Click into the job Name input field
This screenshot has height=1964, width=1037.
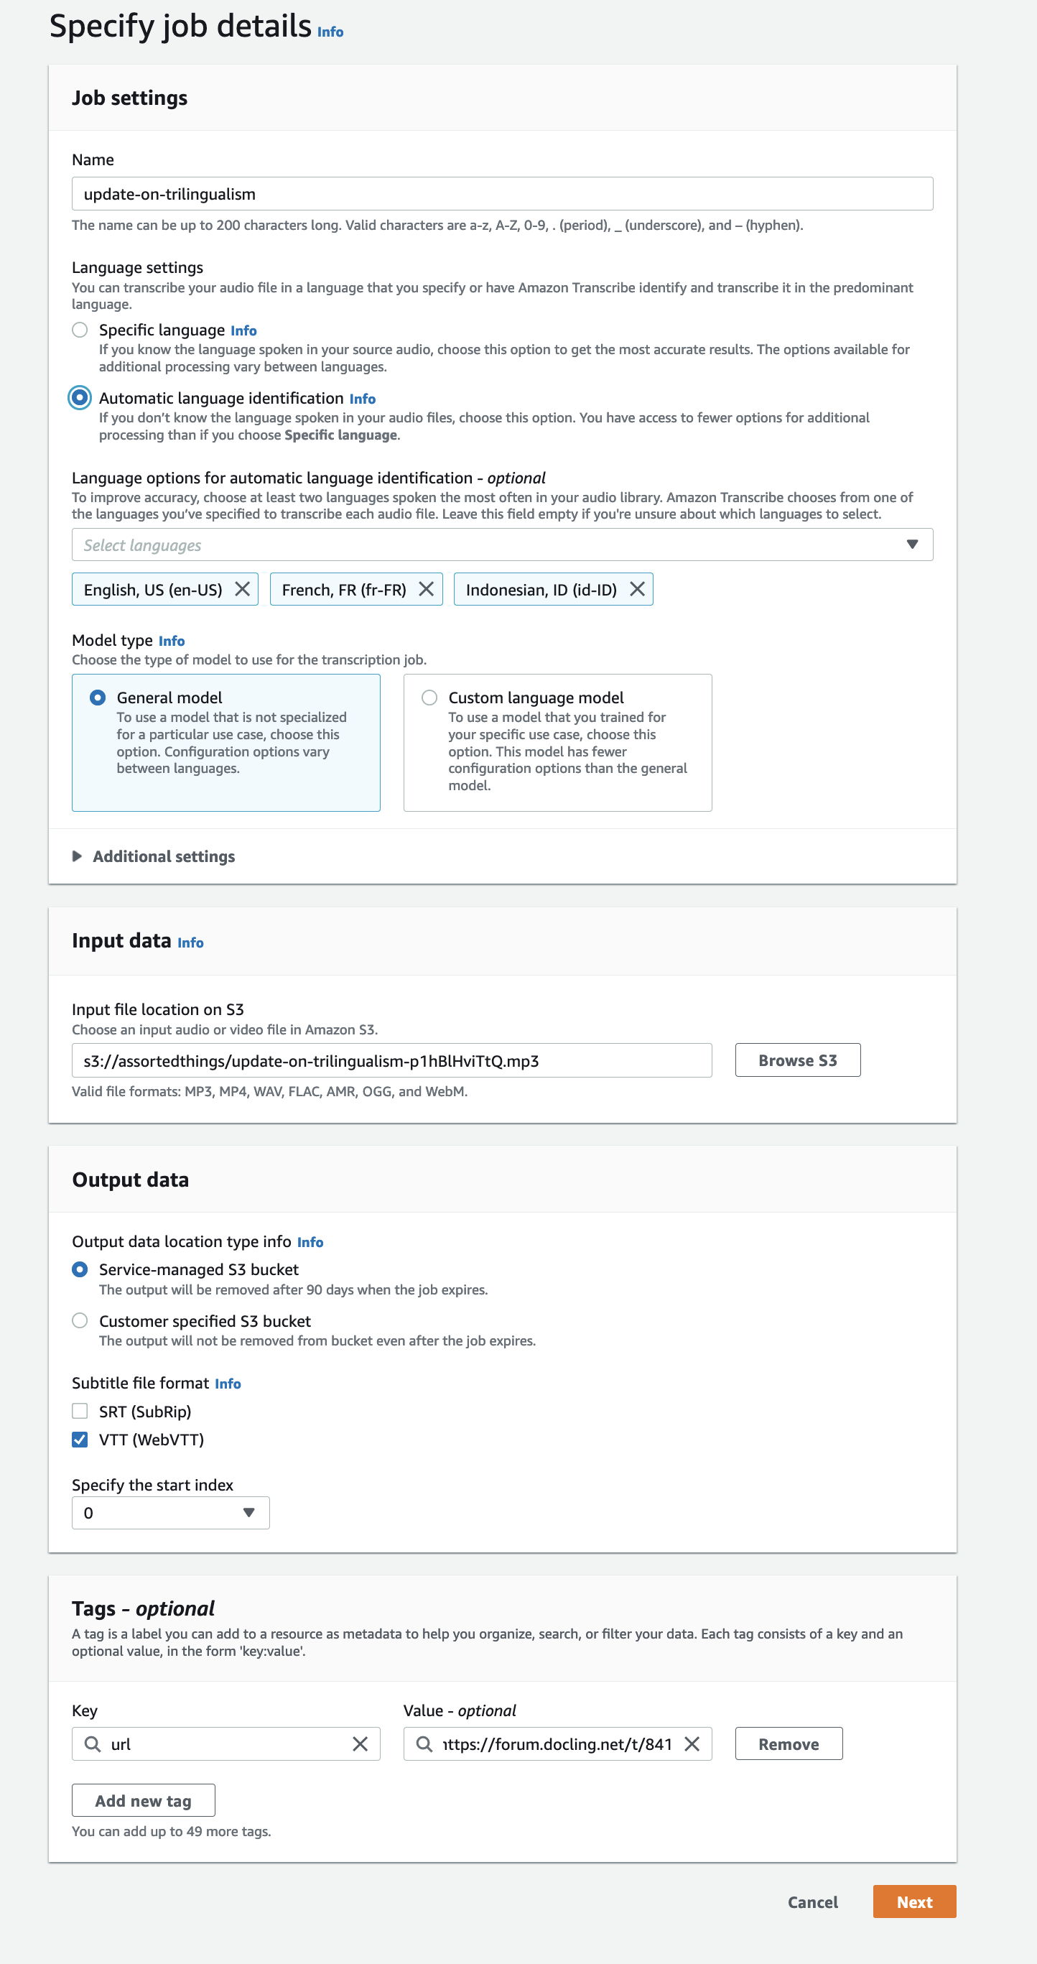[x=502, y=194]
